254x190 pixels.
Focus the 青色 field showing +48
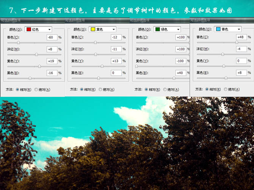[240, 37]
